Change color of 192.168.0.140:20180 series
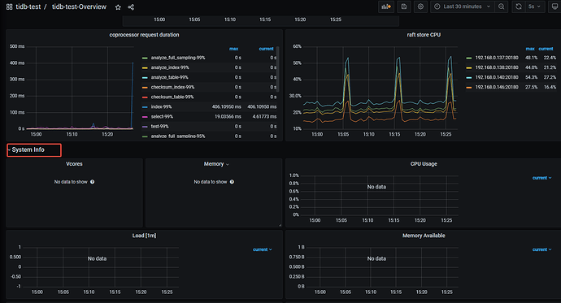This screenshot has width=561, height=303. pos(468,77)
